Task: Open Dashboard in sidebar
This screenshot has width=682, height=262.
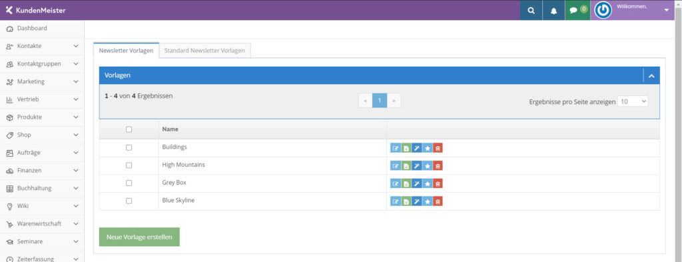Action: tap(42, 28)
